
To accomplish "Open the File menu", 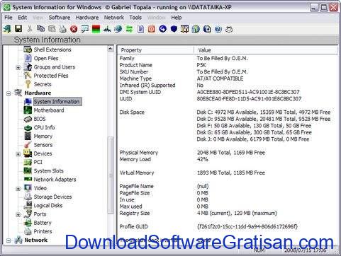I will pyautogui.click(x=9, y=18).
